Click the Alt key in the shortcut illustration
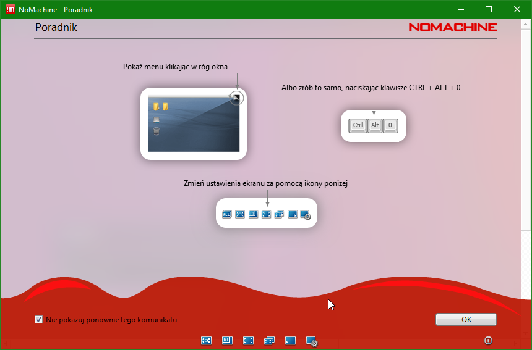The image size is (532, 350). 374,125
